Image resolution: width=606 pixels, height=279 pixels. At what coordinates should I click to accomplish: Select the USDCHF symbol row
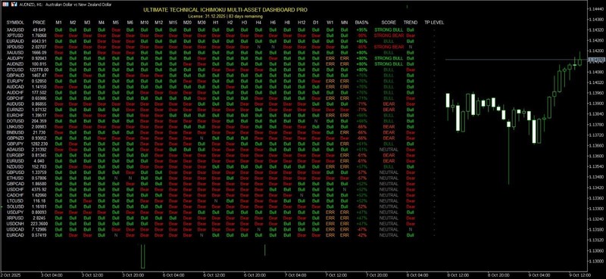(15, 190)
